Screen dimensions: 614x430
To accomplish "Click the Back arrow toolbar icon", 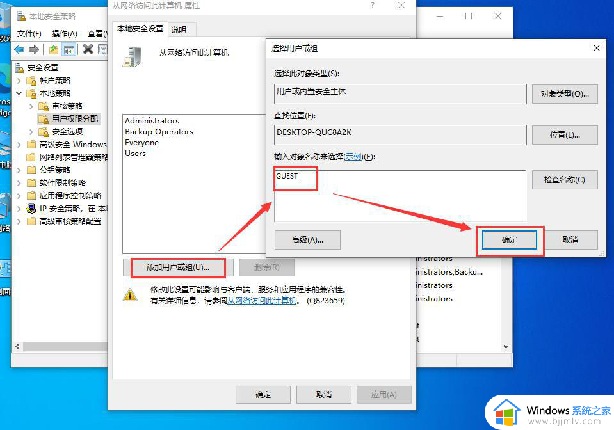I will (x=19, y=49).
